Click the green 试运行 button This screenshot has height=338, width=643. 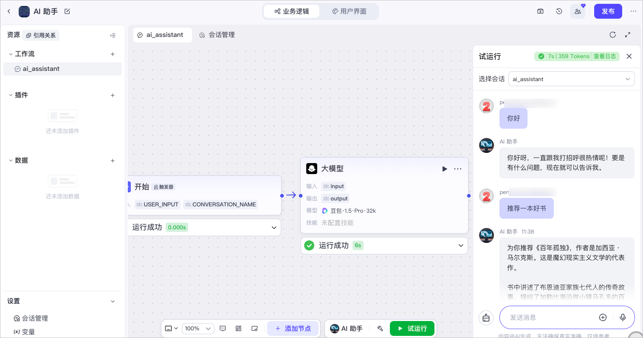[412, 329]
